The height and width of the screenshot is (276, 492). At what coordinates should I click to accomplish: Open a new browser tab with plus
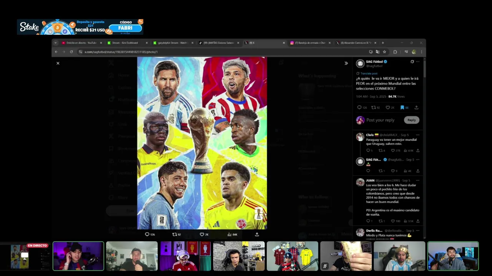382,43
